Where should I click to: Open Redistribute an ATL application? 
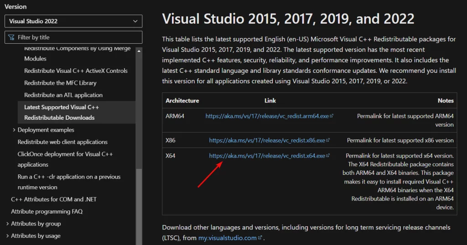[63, 95]
